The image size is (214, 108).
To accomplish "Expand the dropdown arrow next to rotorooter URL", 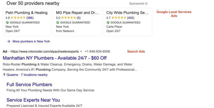I will (81, 51).
